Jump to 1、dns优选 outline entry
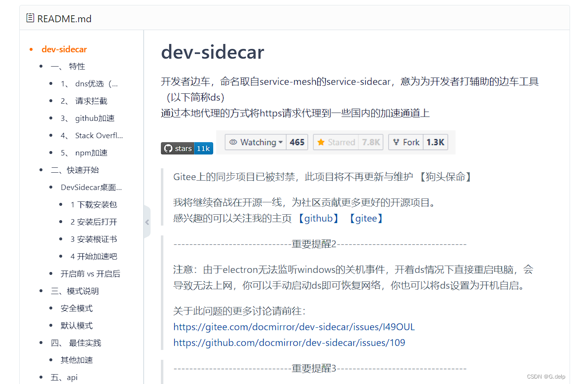The height and width of the screenshot is (384, 573). click(x=89, y=84)
